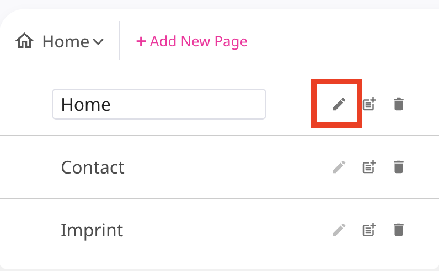Select the Contact page in the list

93,167
